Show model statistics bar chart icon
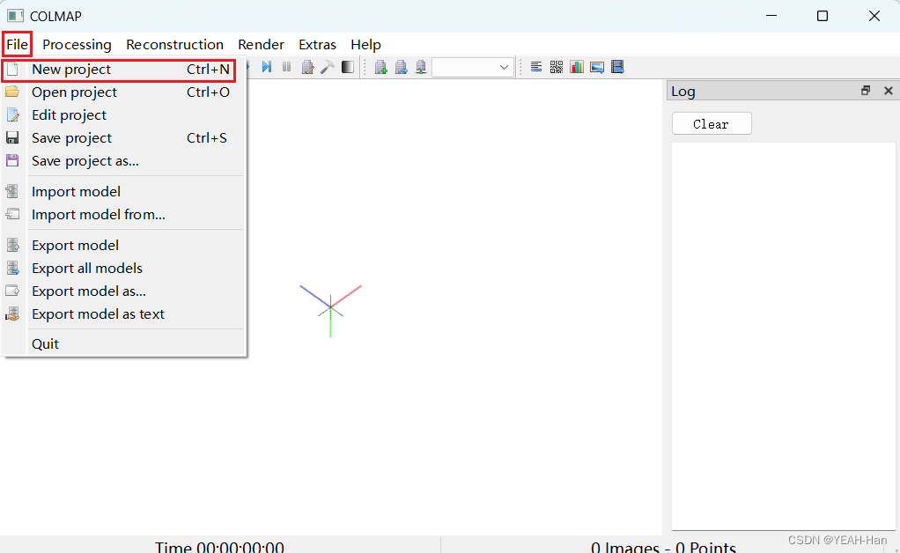The width and height of the screenshot is (900, 553). click(x=577, y=67)
